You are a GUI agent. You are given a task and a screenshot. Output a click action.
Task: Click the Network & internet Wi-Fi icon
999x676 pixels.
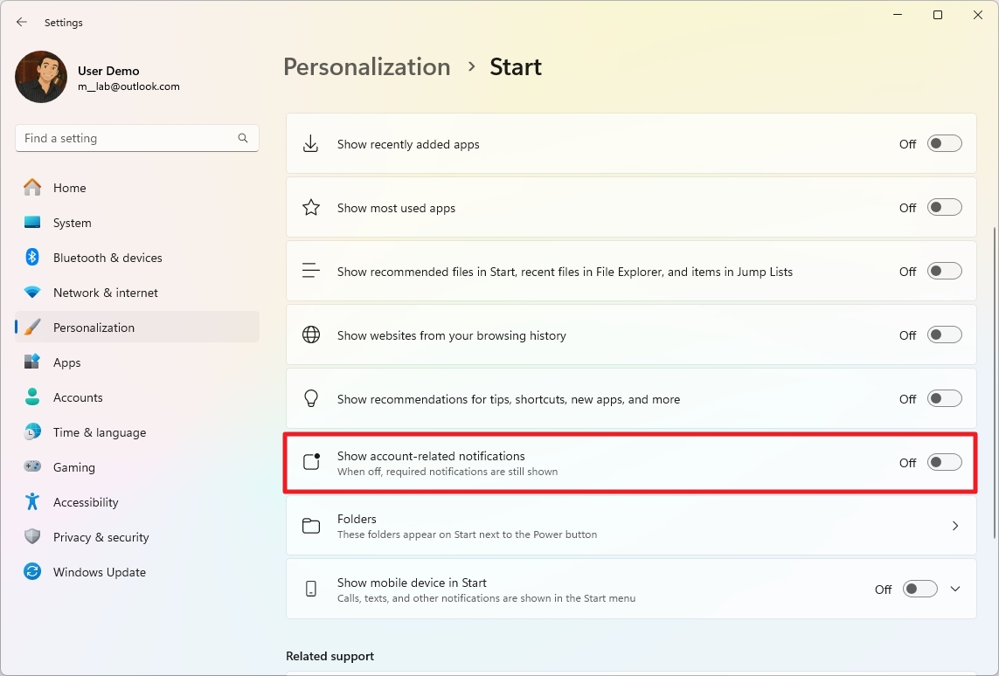(32, 293)
